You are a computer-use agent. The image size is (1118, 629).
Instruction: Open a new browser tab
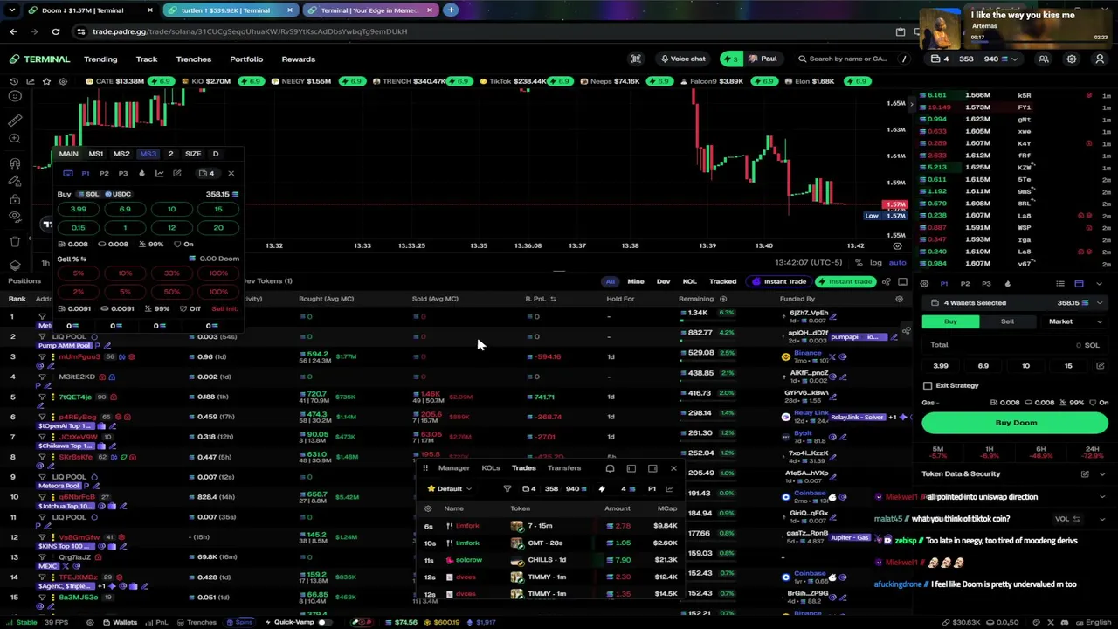coord(451,10)
